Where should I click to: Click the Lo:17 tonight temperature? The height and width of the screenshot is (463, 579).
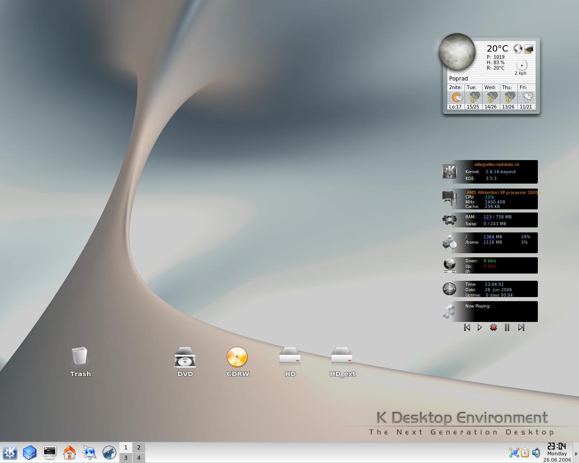pos(455,107)
